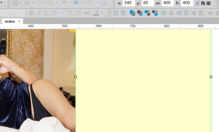Set vertical text alignment to middle
Screen dimensions: 219x132
97,3
